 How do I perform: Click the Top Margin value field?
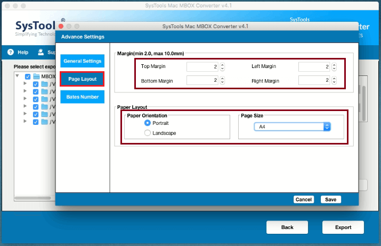click(x=202, y=66)
